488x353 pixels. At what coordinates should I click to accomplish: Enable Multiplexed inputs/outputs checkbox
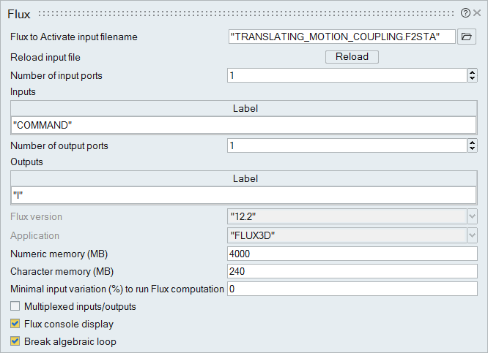pyautogui.click(x=15, y=306)
